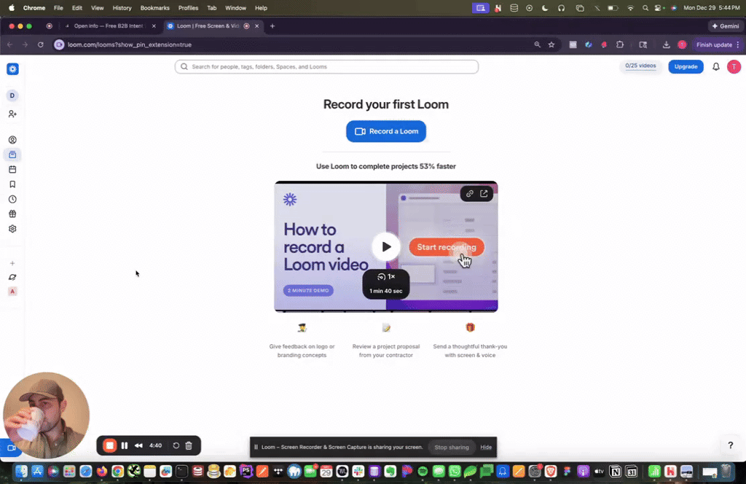The image size is (746, 484).
Task: Open the bookmark icon in the sidebar
Action: click(12, 184)
